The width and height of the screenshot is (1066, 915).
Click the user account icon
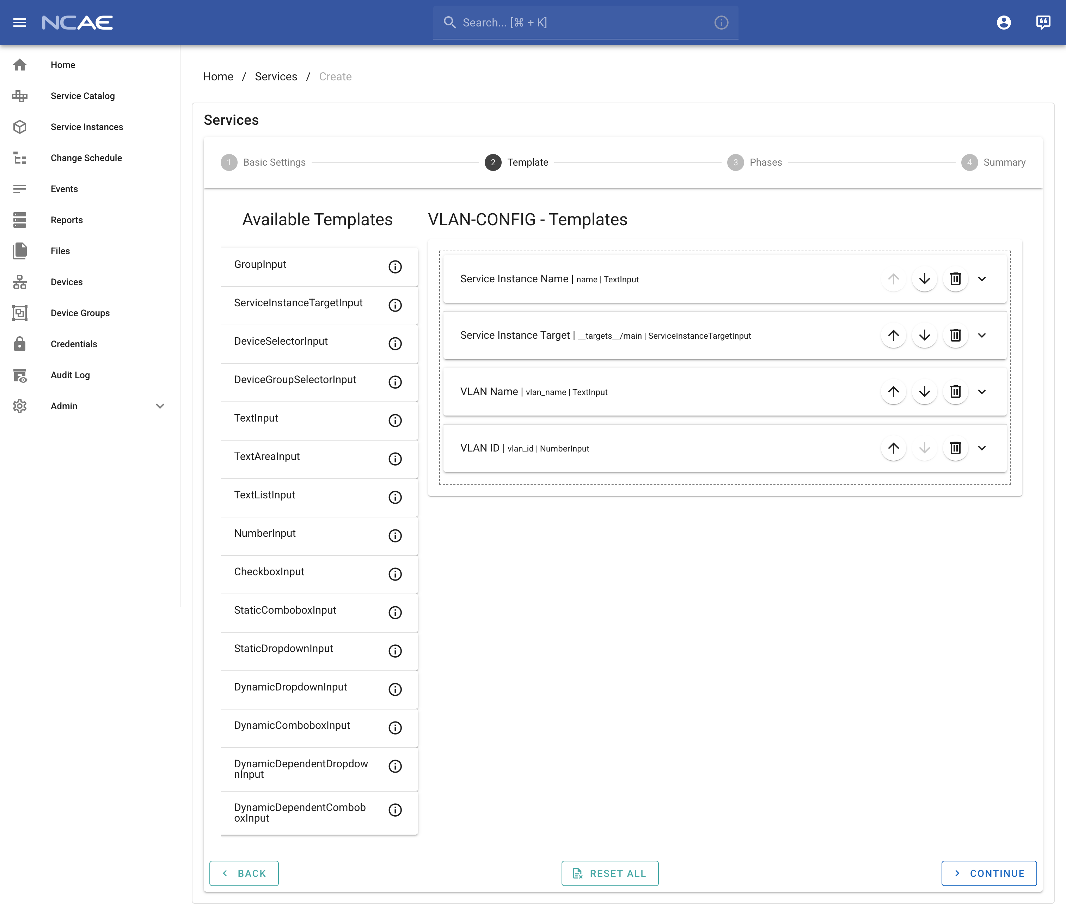pos(1003,23)
